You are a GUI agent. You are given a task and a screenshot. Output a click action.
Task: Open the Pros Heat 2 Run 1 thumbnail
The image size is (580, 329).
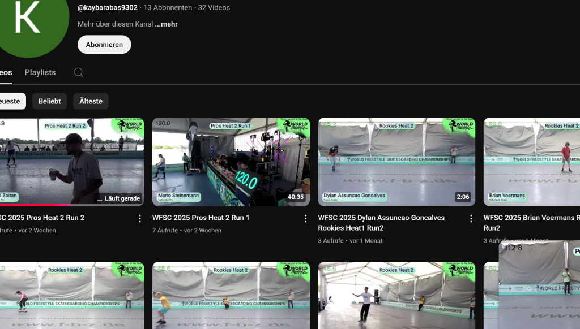click(231, 162)
